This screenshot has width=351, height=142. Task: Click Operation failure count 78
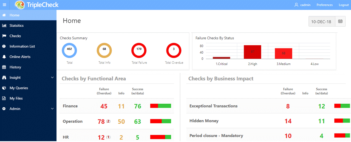click(101, 121)
